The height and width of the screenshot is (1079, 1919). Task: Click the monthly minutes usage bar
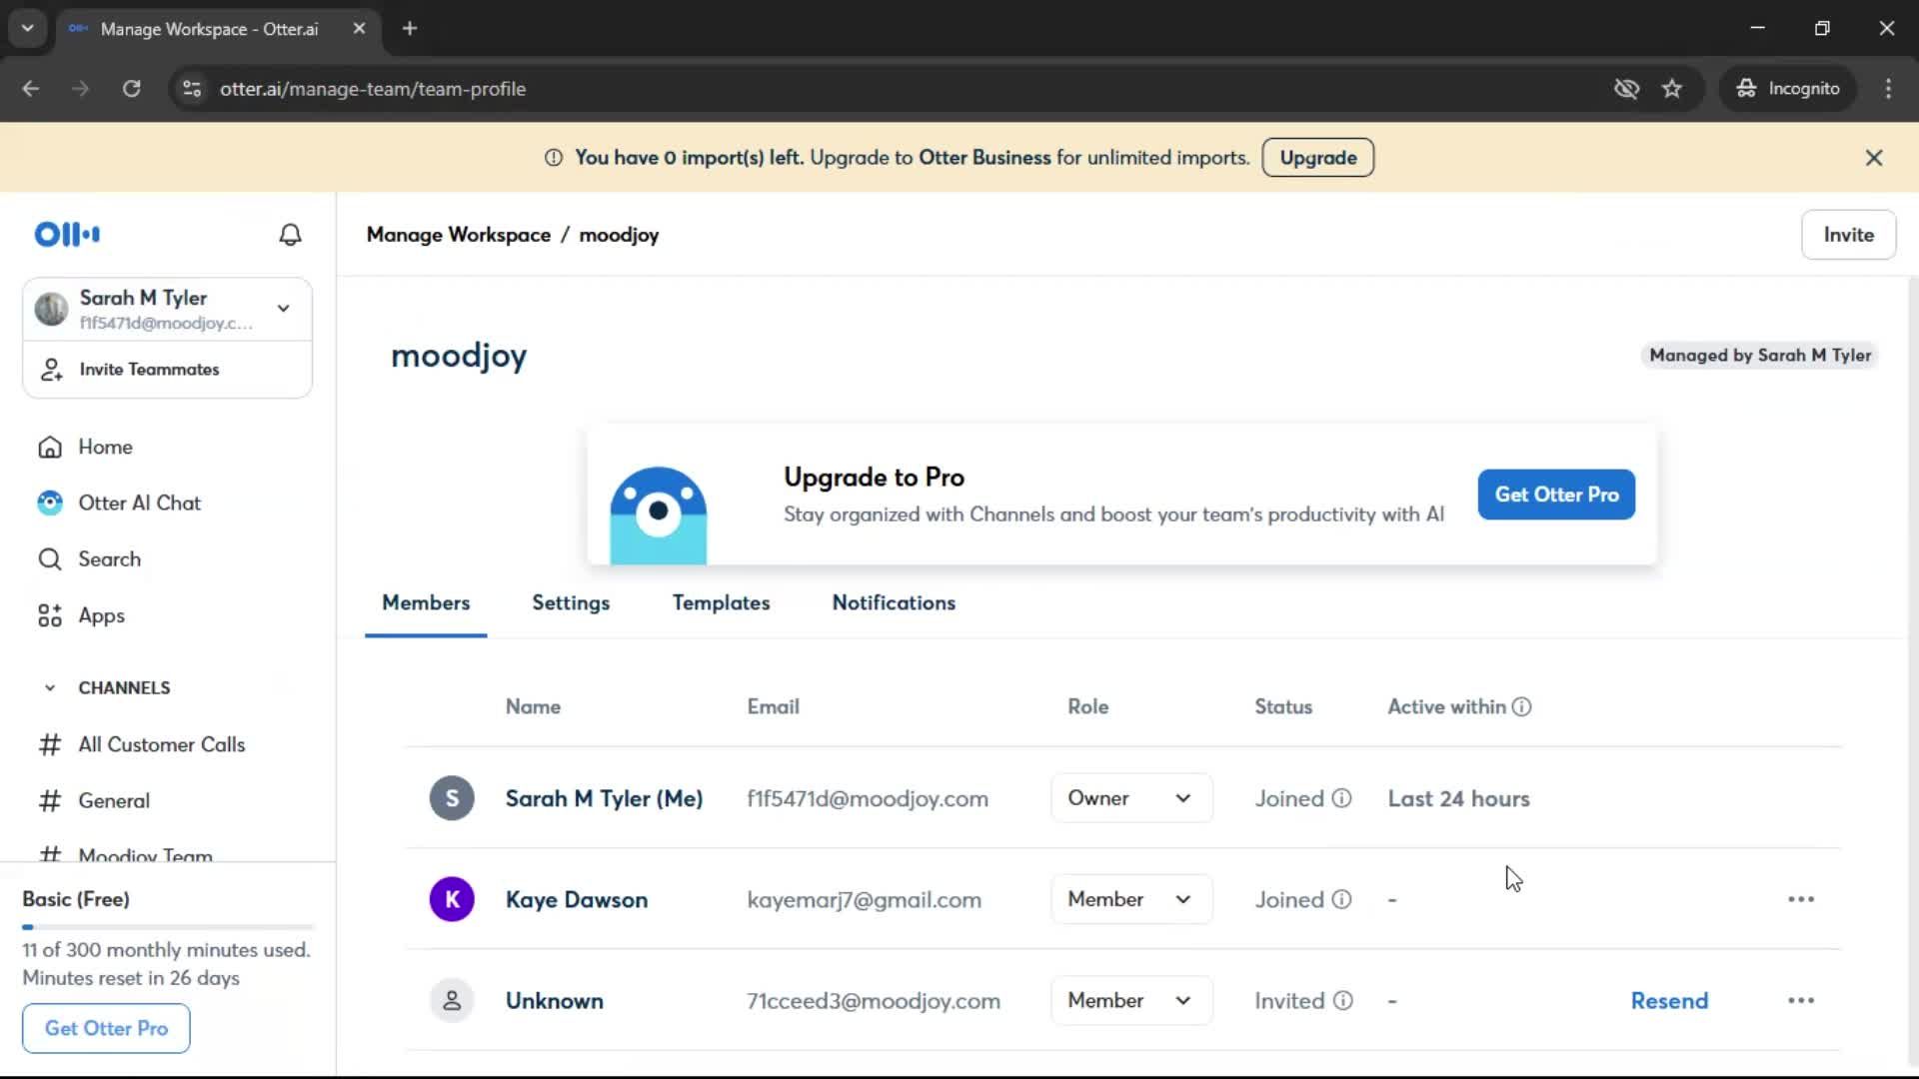point(168,927)
